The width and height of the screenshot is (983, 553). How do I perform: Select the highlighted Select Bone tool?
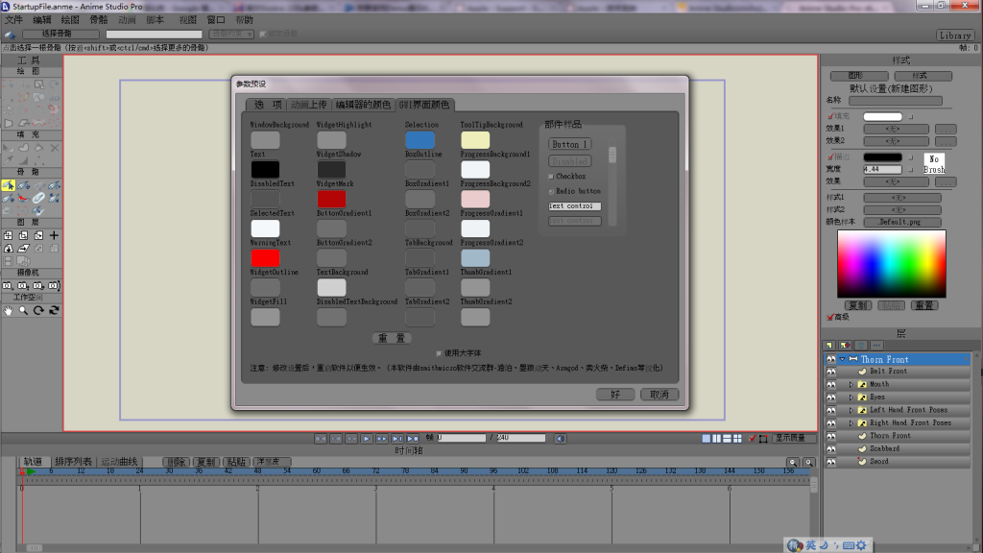(8, 185)
